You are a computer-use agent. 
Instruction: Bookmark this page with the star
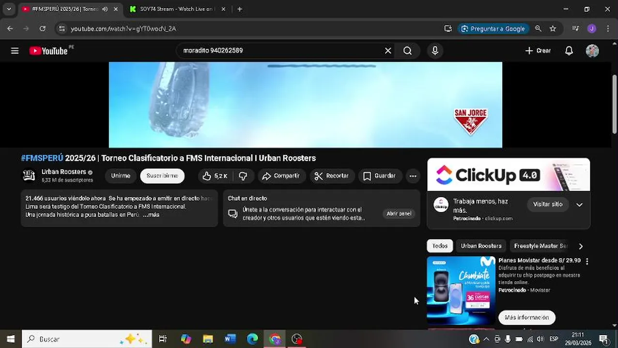pyautogui.click(x=553, y=29)
